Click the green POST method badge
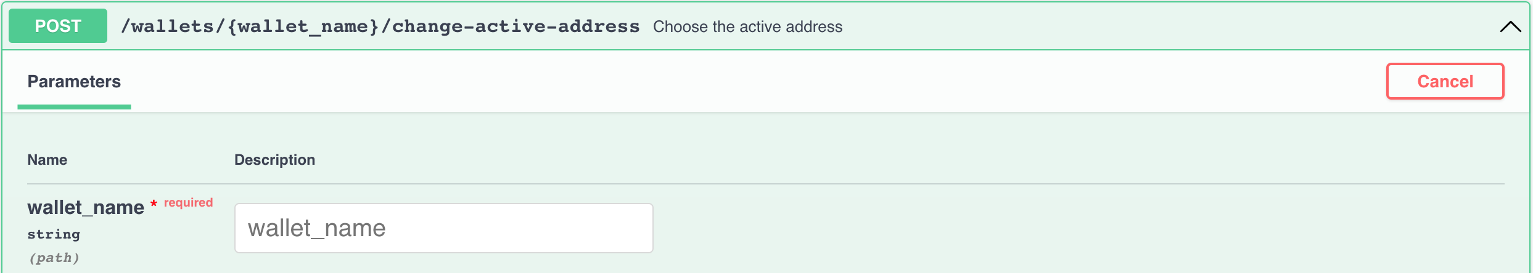Screen dimensions: 1533x273 [58, 26]
